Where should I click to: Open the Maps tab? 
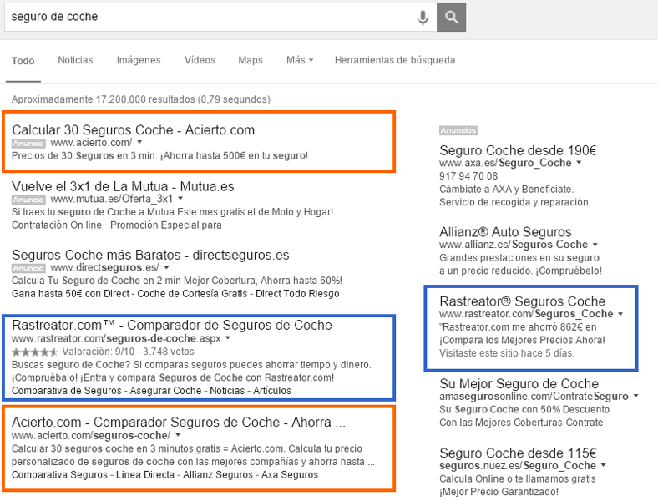pyautogui.click(x=251, y=60)
